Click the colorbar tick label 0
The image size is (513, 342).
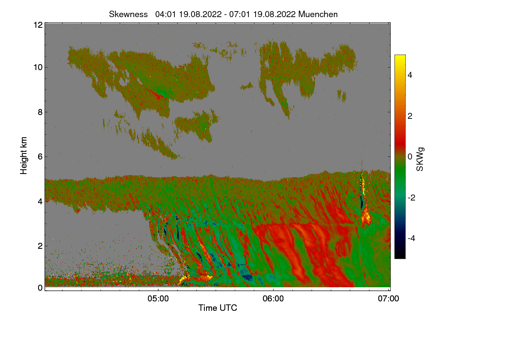410,156
